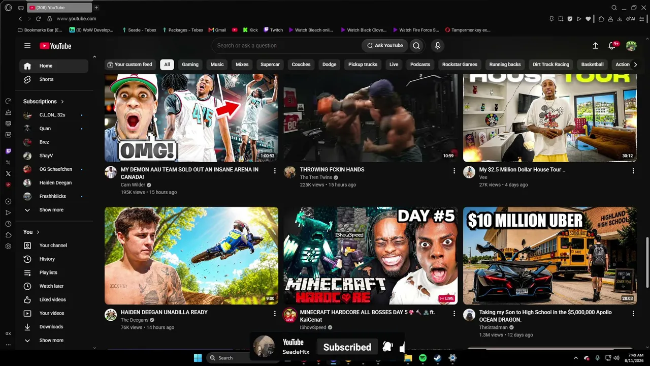Click the Subscribed button on overlay
The width and height of the screenshot is (650, 366).
click(x=347, y=347)
